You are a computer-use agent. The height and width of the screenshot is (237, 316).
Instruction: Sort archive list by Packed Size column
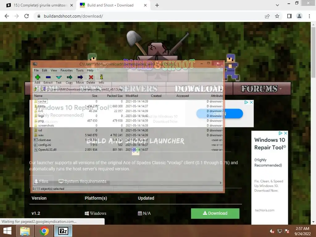115,96
